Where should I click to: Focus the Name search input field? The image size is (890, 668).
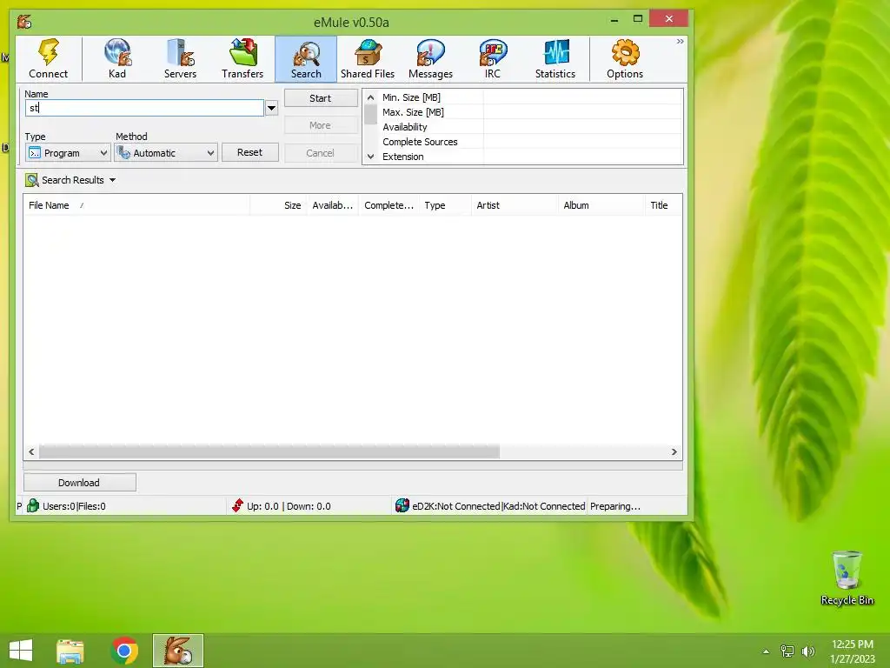145,108
